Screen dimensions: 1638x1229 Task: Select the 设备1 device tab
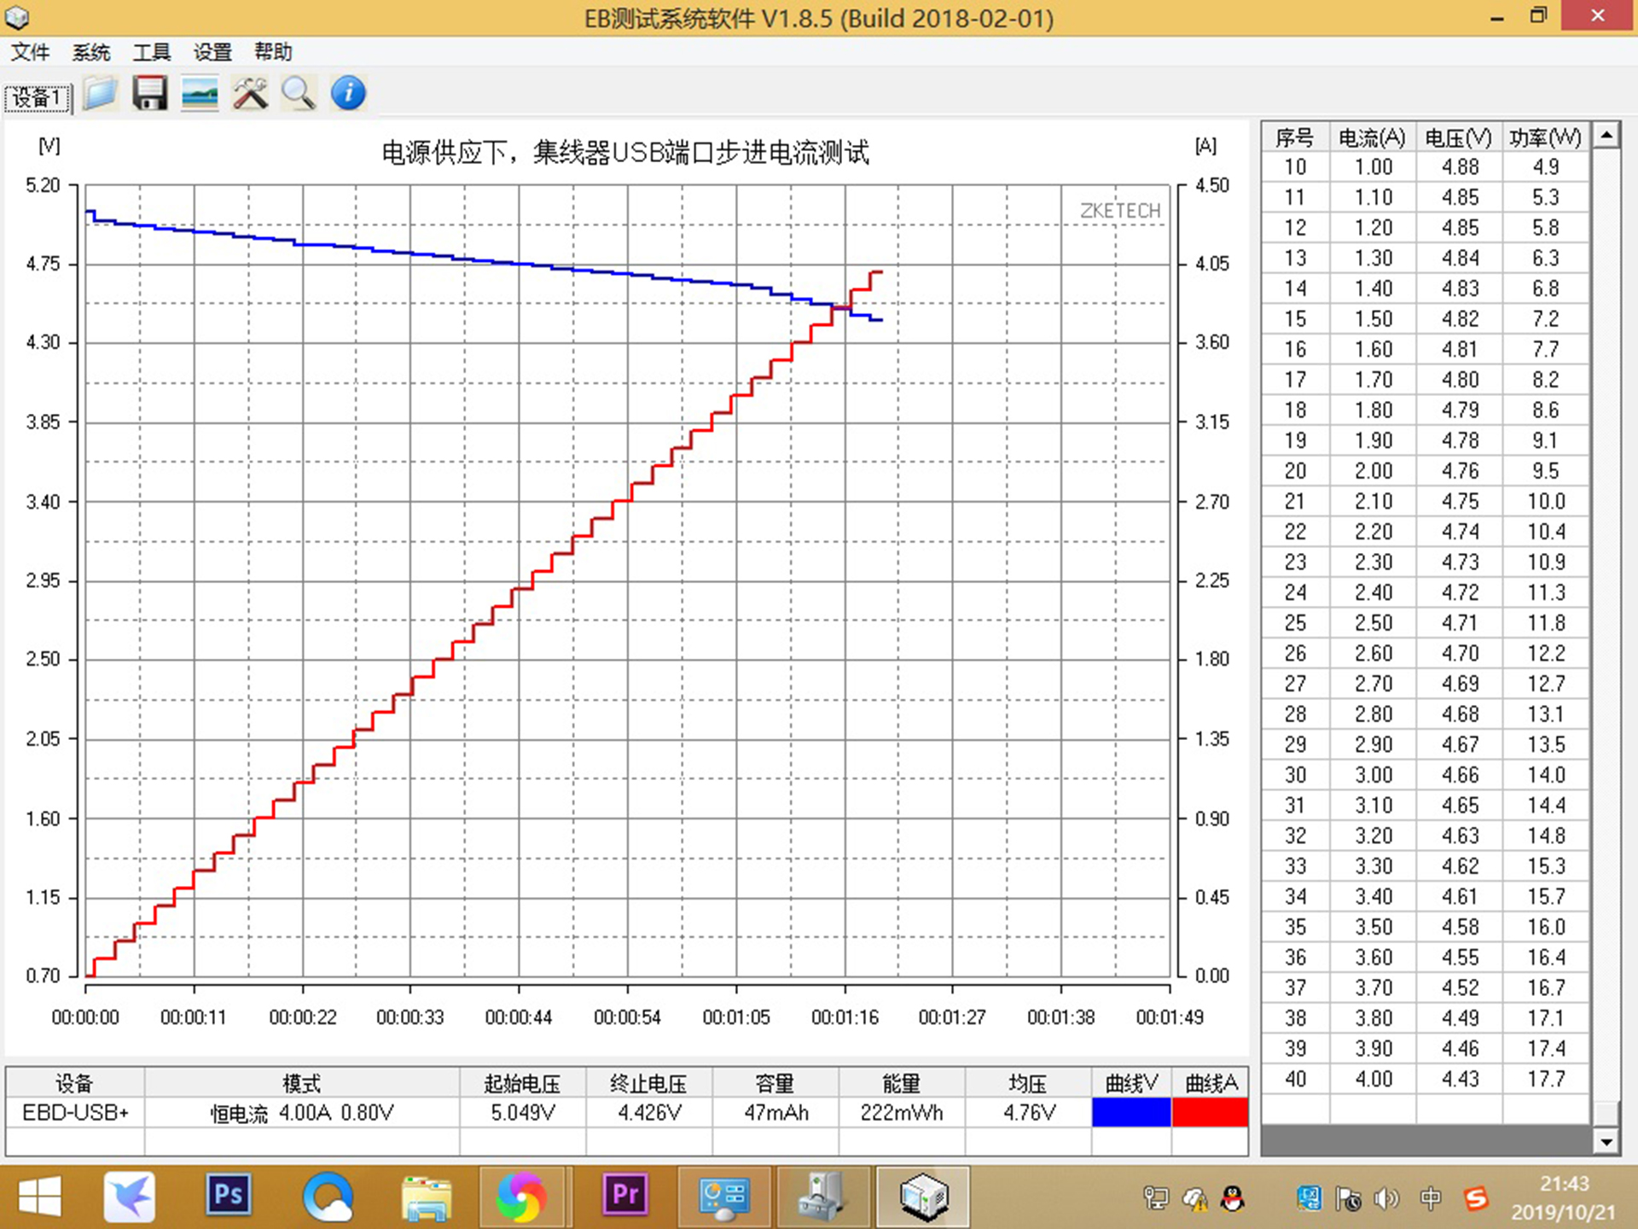(x=38, y=98)
